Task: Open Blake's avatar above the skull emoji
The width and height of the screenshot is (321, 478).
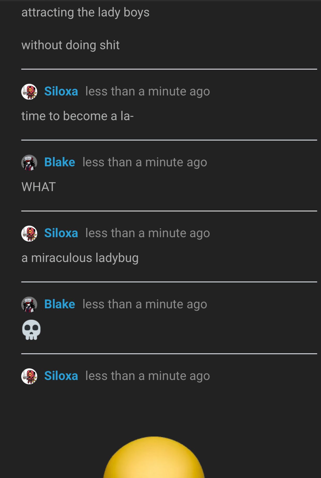Action: [29, 304]
